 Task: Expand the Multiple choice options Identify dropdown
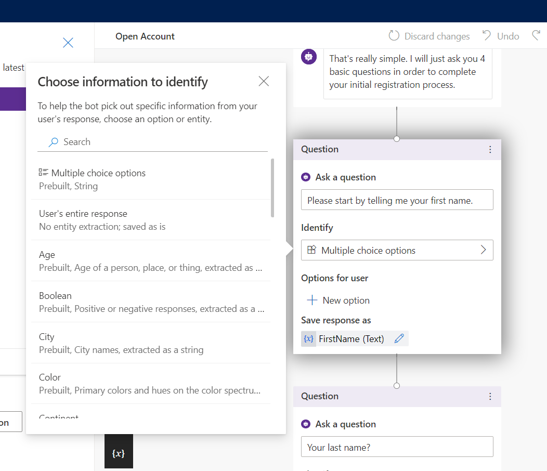tap(397, 250)
